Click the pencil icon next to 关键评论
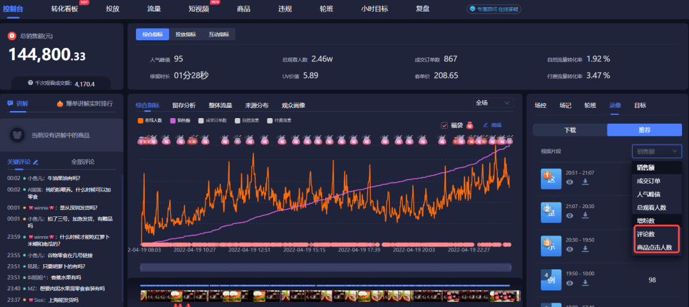Image resolution: width=689 pixels, height=307 pixels. [36, 162]
